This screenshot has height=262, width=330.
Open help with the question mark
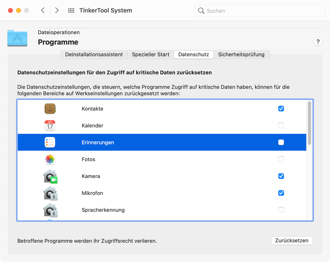318,42
